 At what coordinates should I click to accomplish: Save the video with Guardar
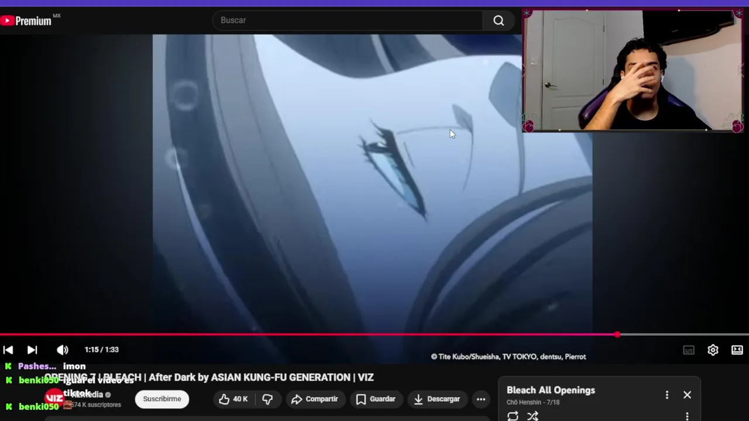click(x=376, y=399)
